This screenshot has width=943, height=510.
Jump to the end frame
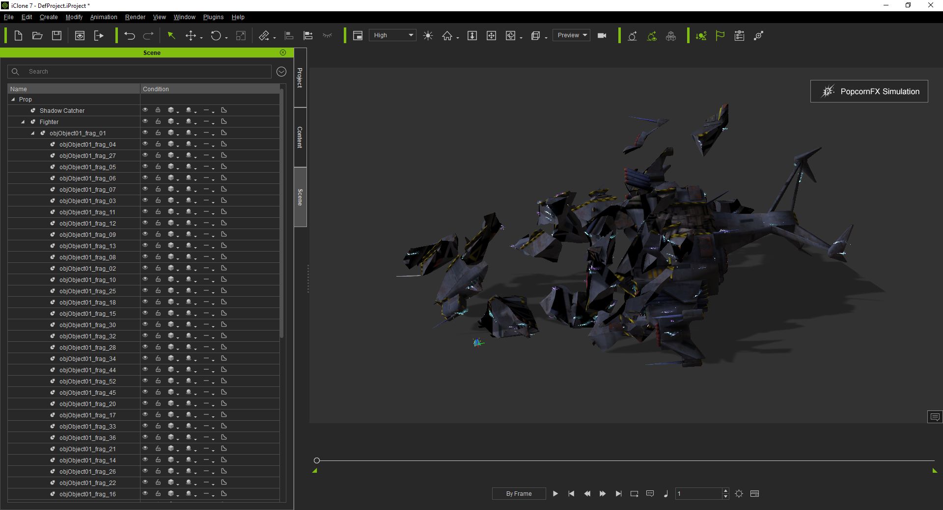tap(618, 494)
